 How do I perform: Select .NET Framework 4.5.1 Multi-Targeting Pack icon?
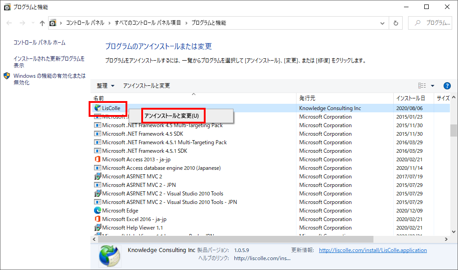coord(97,142)
